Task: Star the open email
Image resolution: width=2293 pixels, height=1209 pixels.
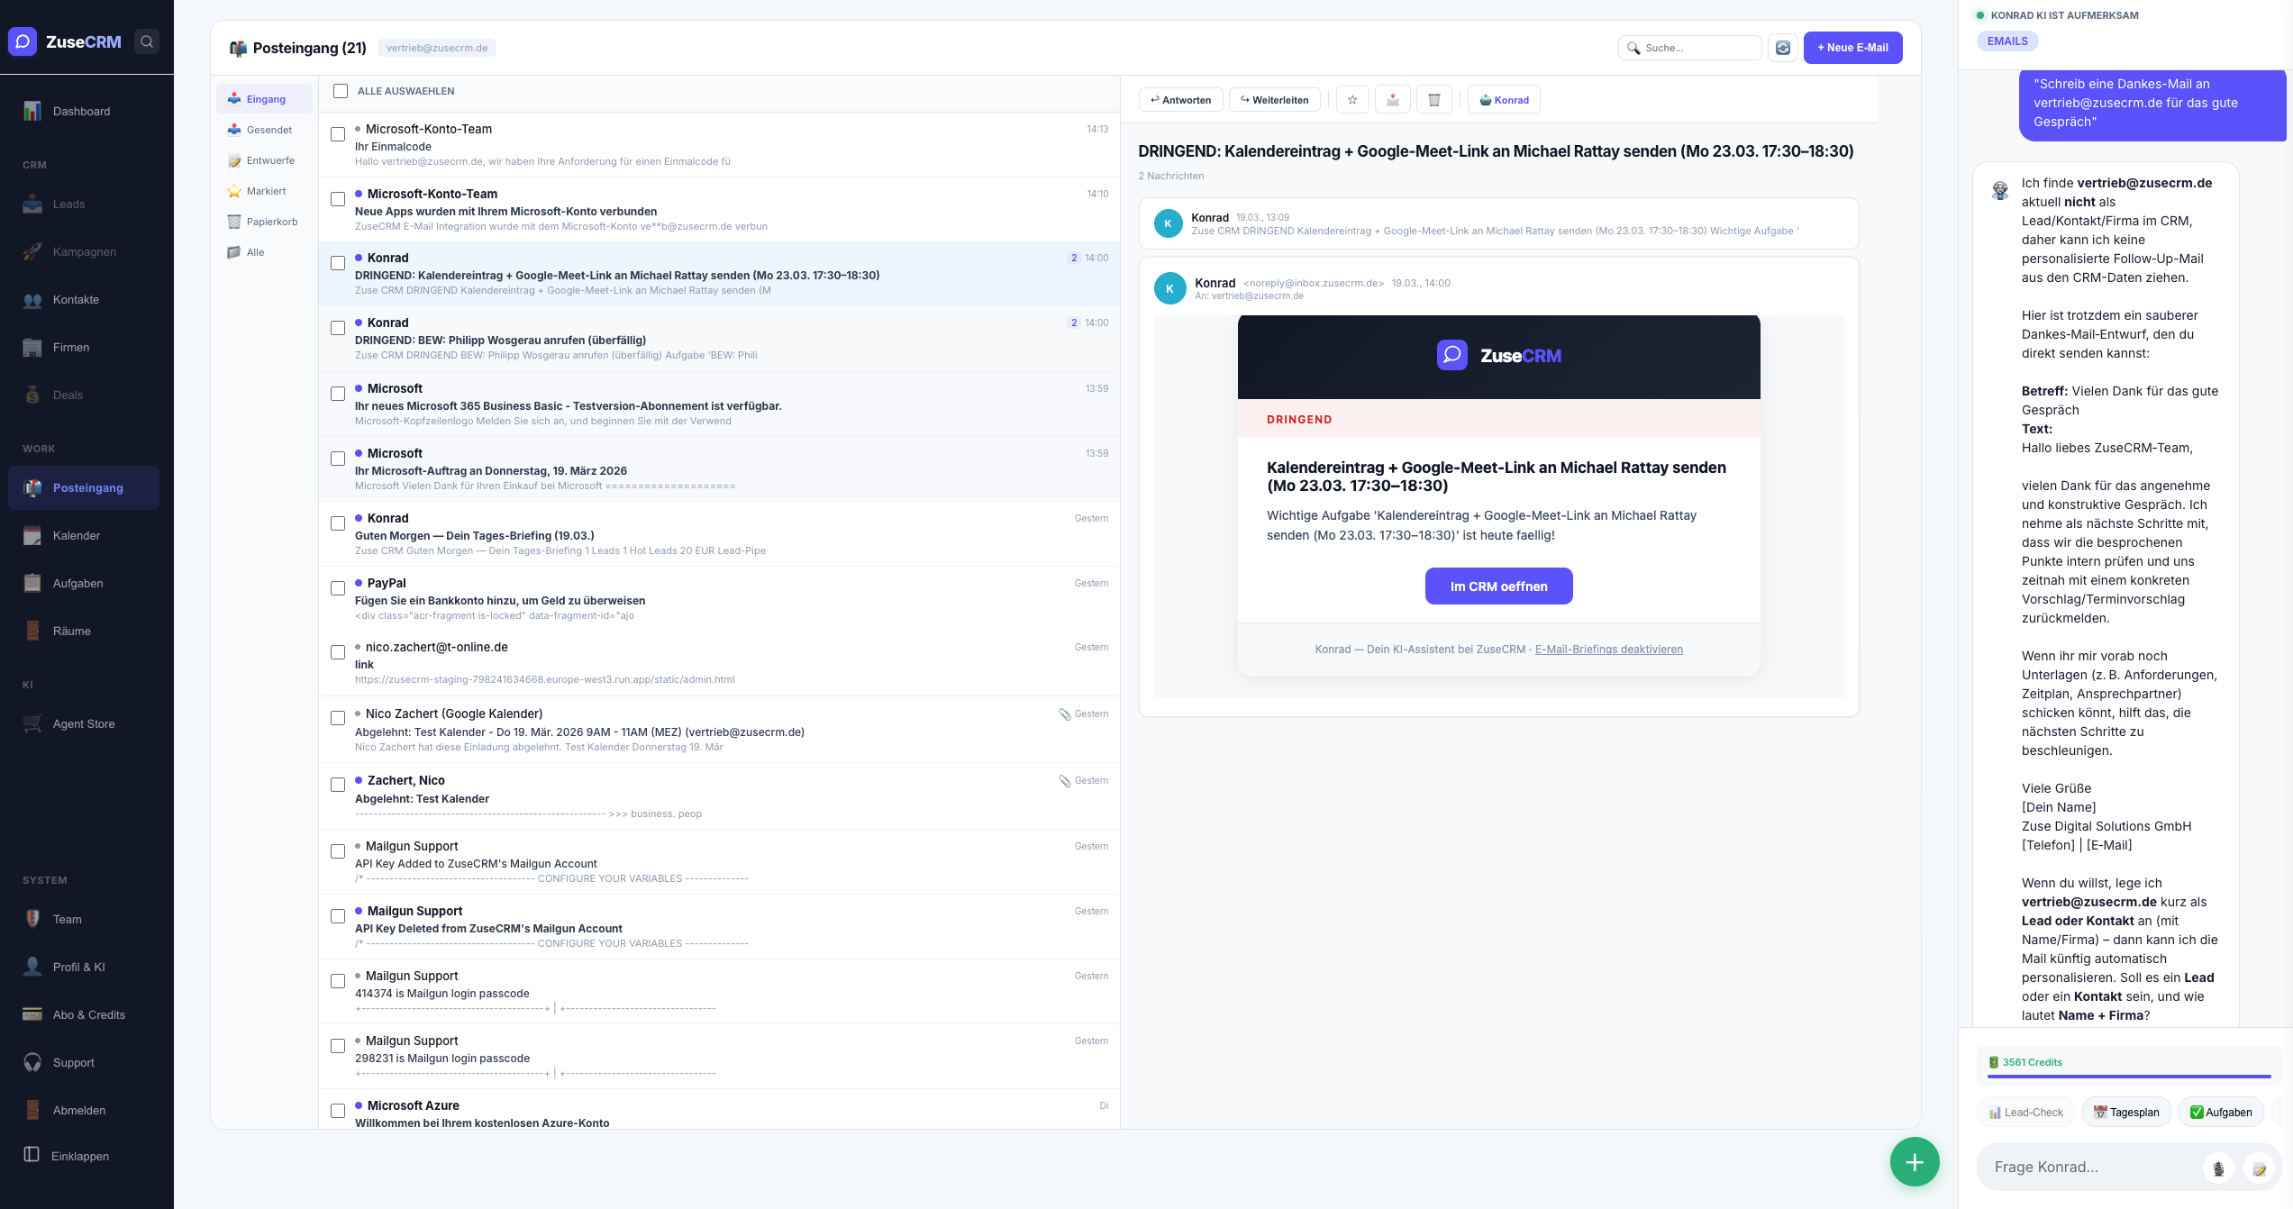Action: 1352,100
